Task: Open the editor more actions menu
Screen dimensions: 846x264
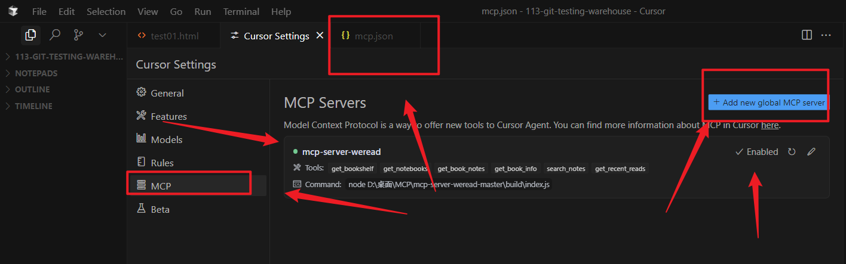Action: (826, 35)
